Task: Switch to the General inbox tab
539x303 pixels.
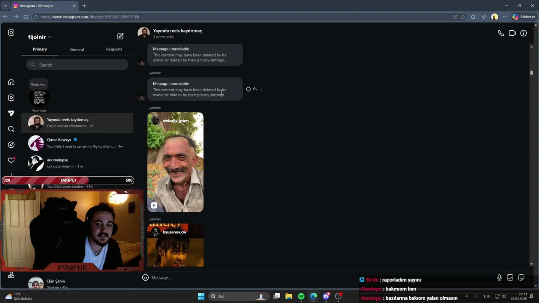Action: click(x=77, y=49)
